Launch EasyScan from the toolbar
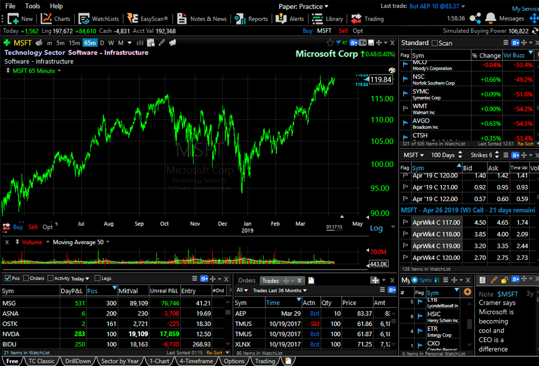539x366 pixels. tap(147, 18)
